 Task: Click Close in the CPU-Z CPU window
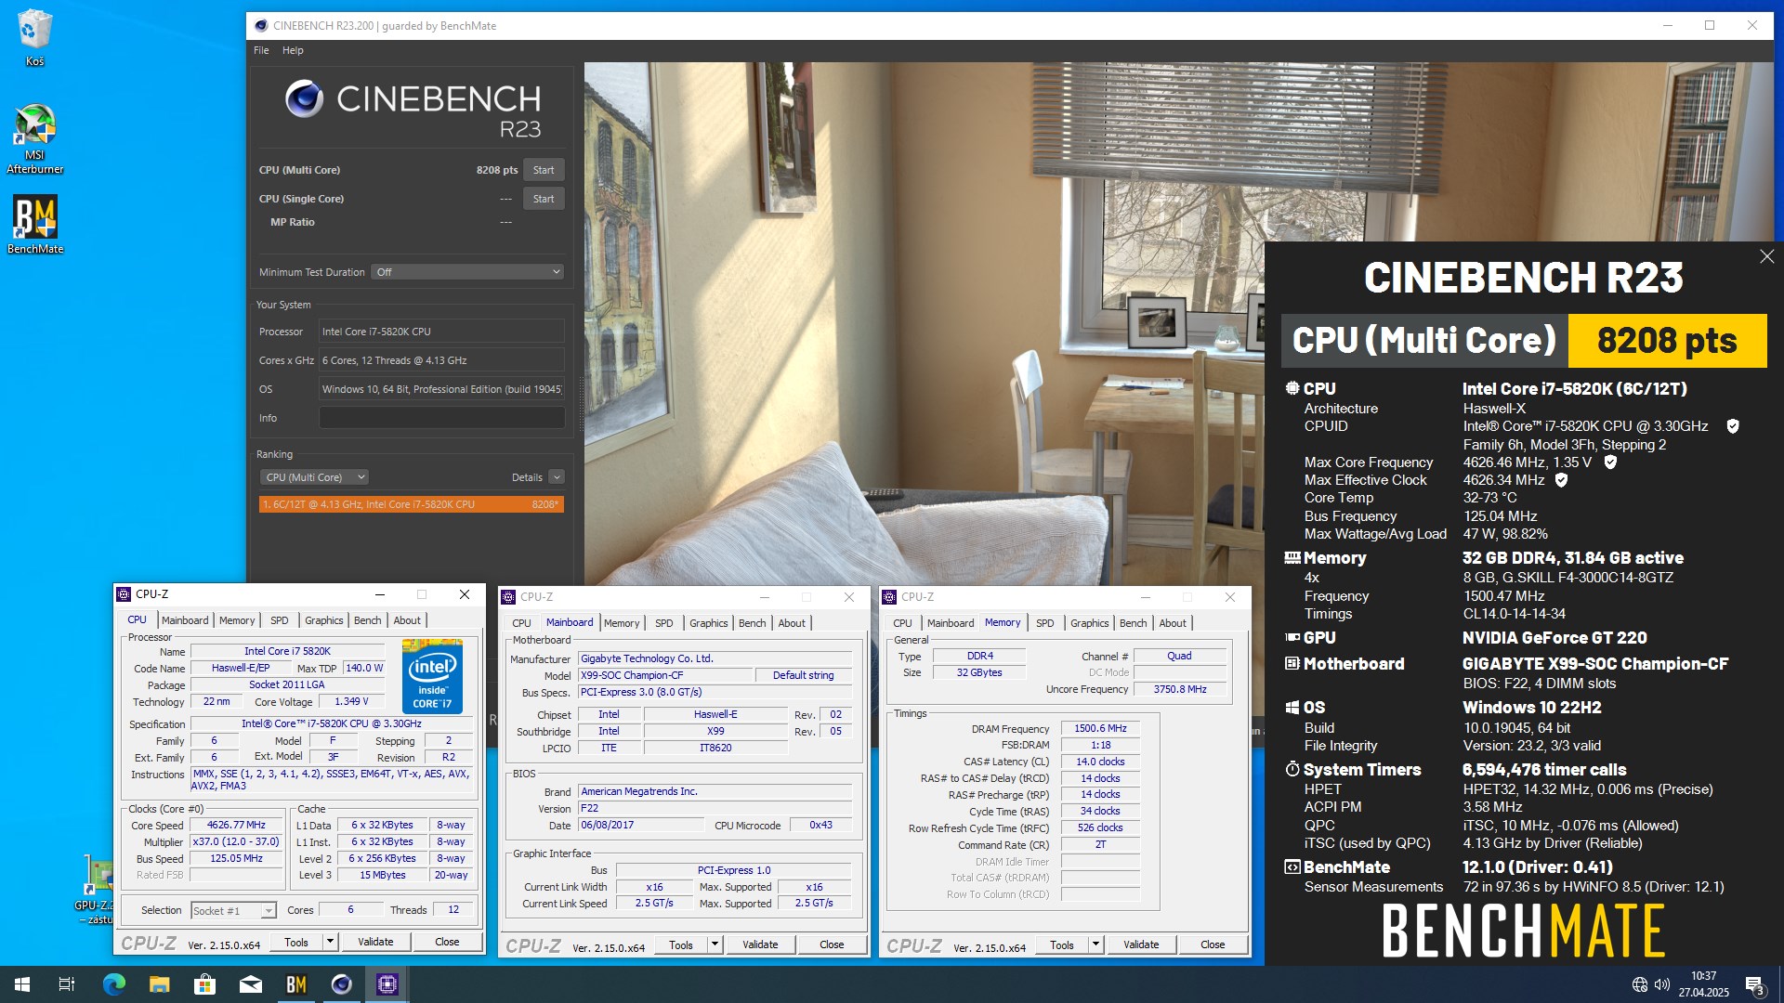coord(447,942)
